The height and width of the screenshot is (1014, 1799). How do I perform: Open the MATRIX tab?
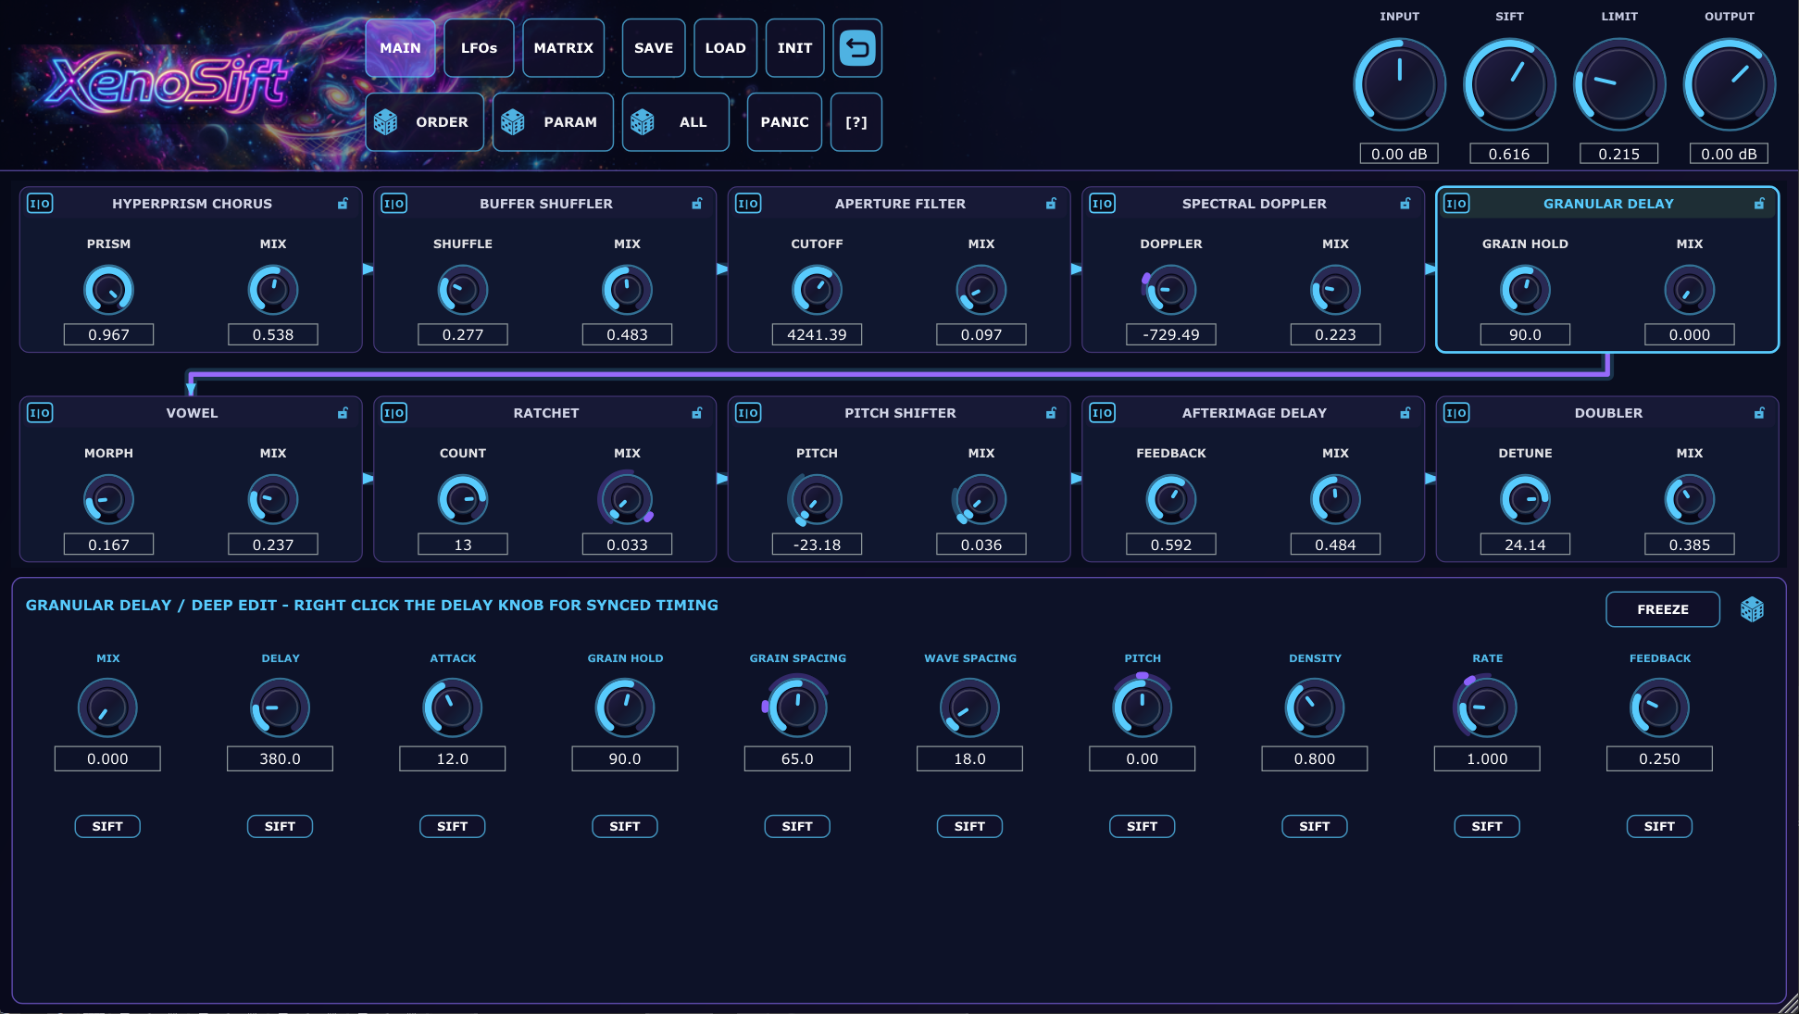[563, 48]
